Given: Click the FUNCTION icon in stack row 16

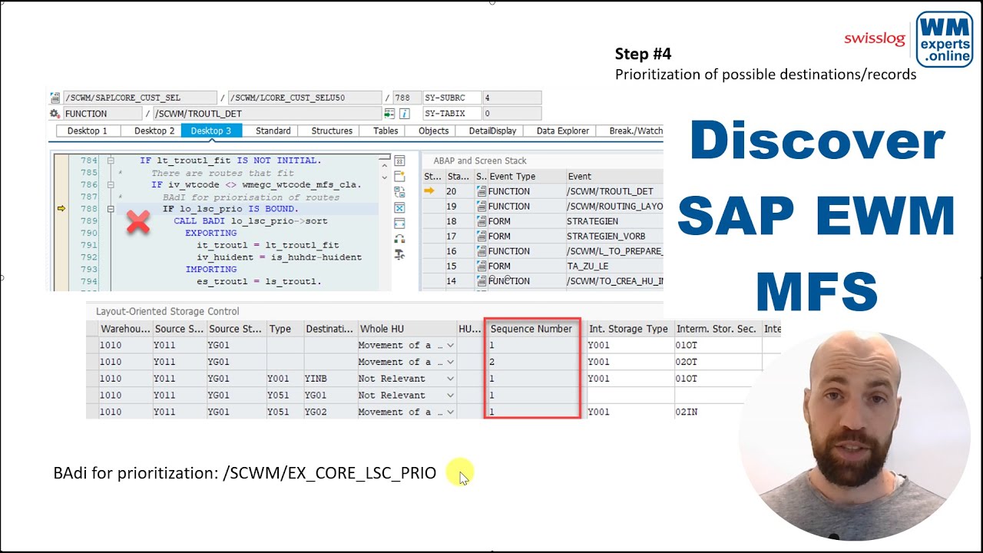Looking at the screenshot, I should coord(481,251).
